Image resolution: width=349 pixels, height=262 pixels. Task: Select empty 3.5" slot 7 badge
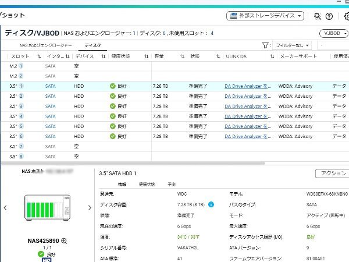(21, 146)
